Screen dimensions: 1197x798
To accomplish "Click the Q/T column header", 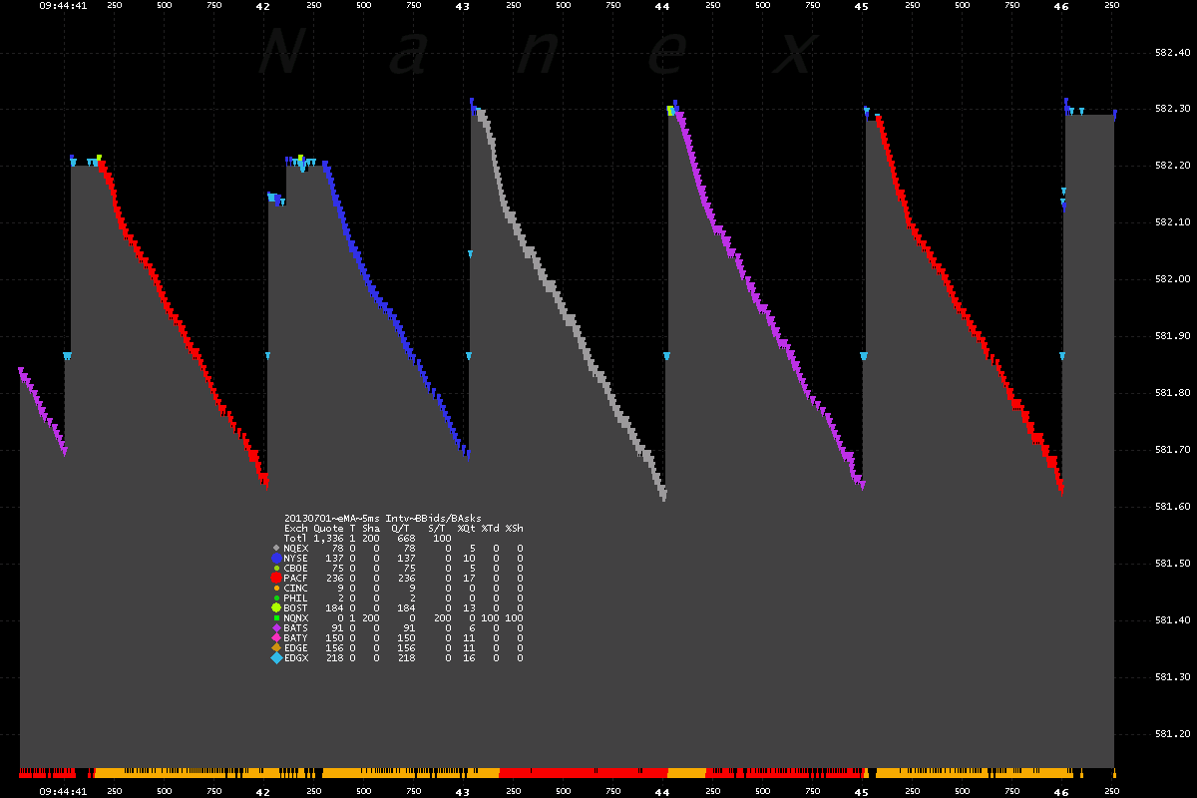I will point(400,528).
